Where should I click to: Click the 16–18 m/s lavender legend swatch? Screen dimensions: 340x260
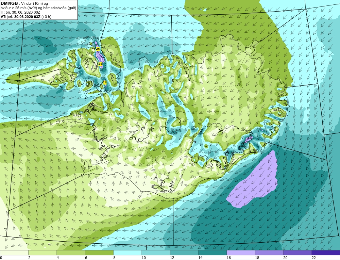pos(241,253)
